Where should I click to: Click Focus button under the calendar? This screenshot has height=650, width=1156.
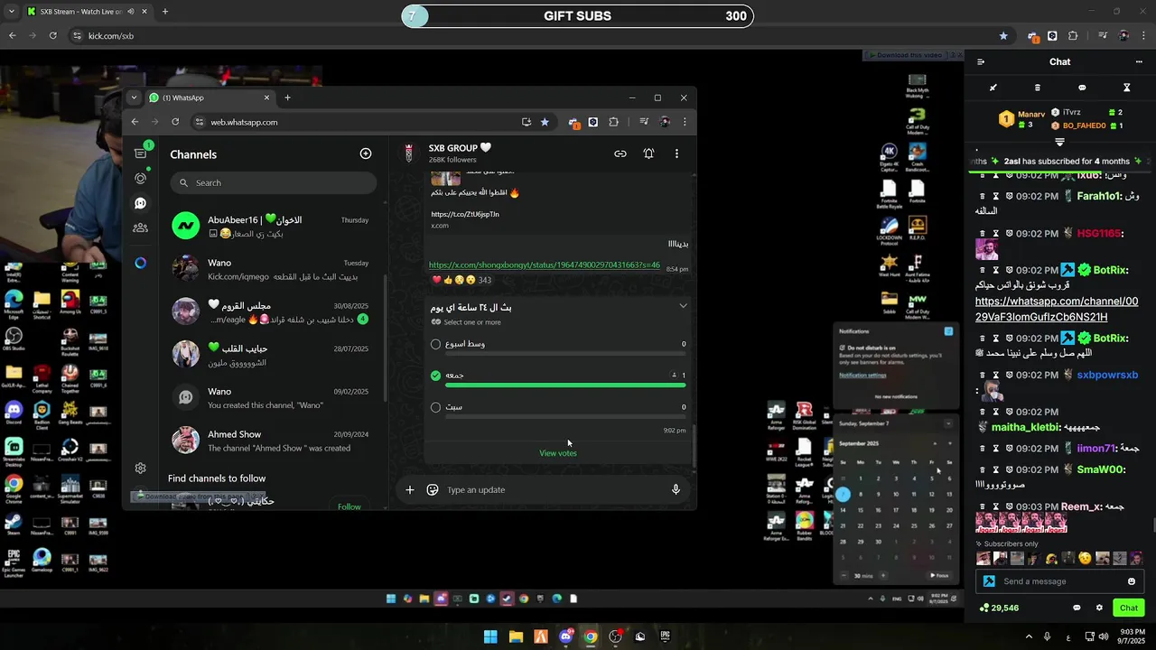939,575
